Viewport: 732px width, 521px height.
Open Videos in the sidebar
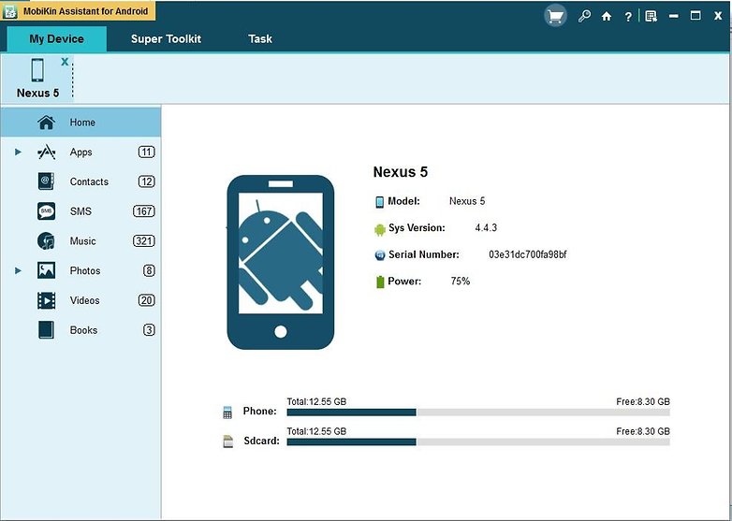coord(81,300)
